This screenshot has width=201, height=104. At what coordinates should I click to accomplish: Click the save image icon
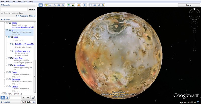(x=99, y=5)
